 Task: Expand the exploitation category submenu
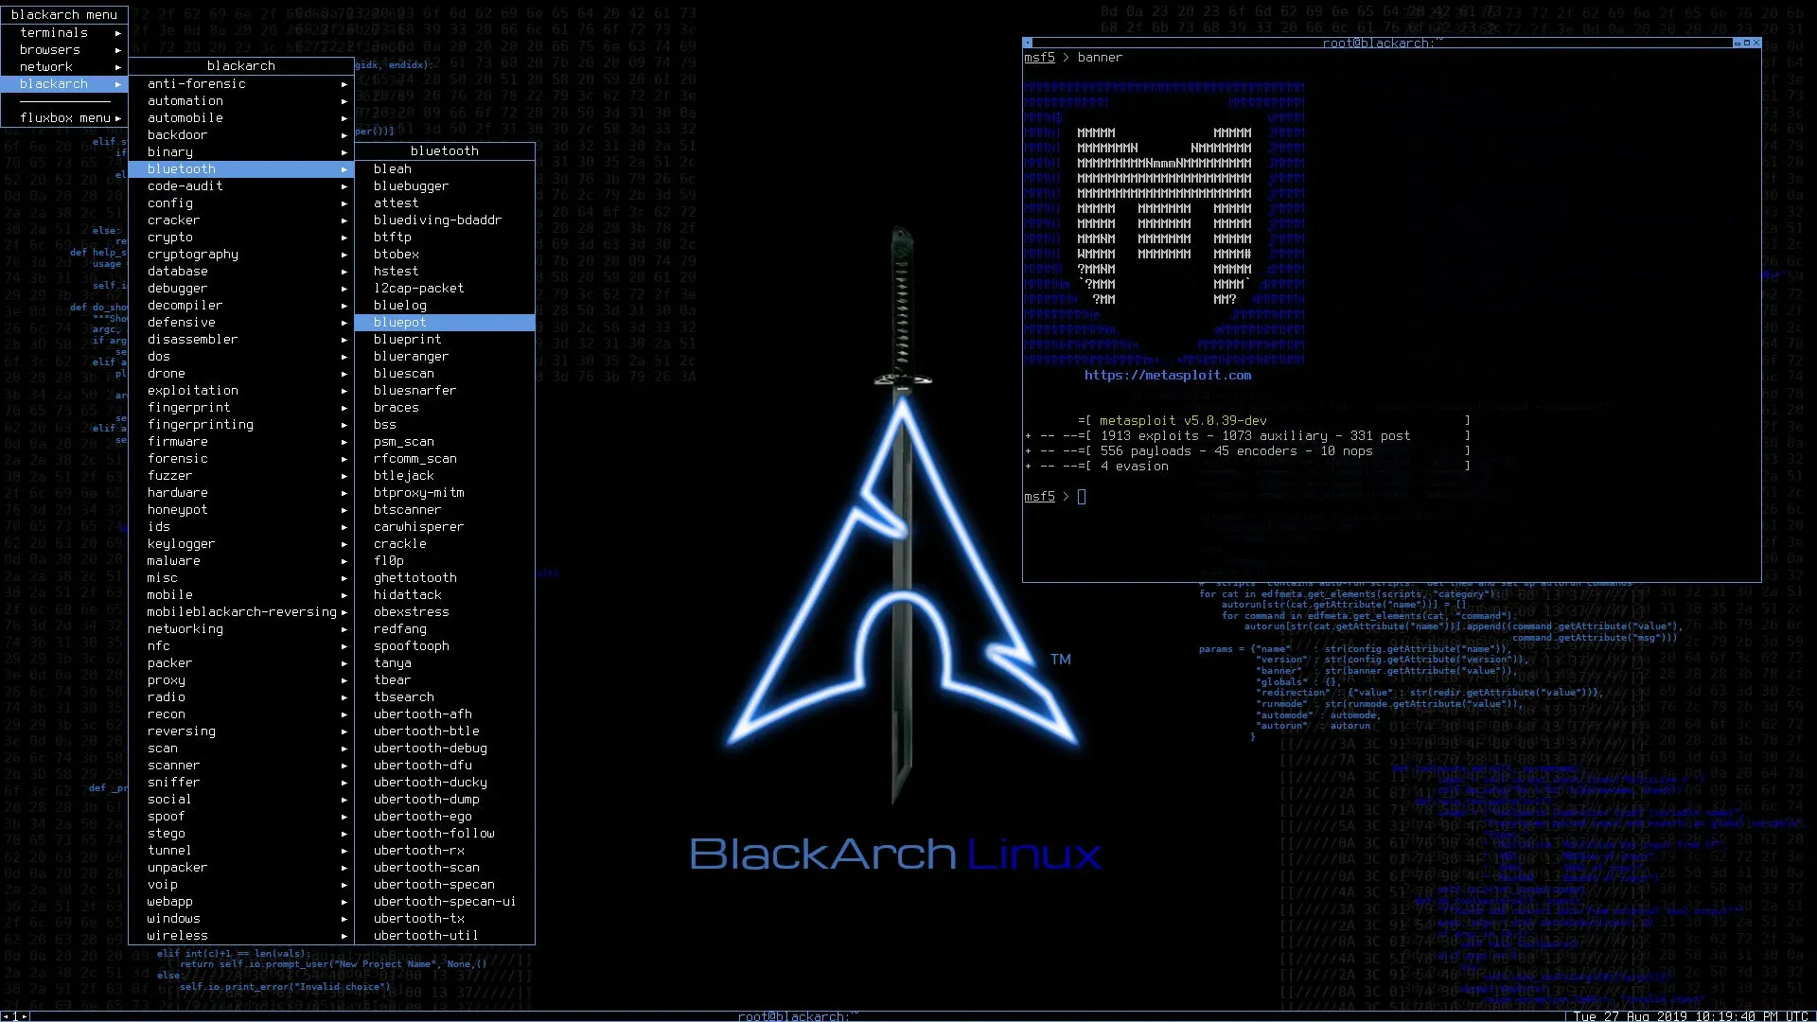(193, 390)
